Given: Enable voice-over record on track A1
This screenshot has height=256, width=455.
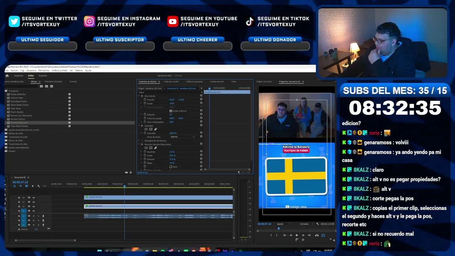Looking at the screenshot, I should coord(43,216).
